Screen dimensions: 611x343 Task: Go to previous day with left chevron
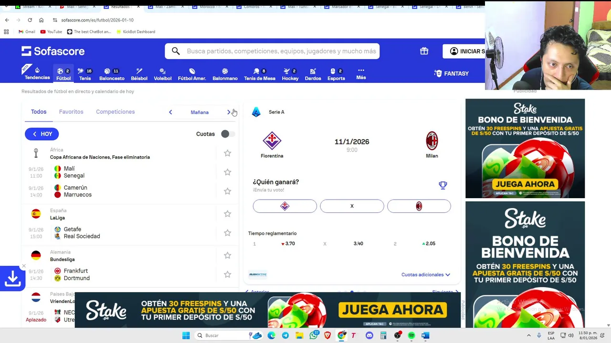click(x=170, y=112)
